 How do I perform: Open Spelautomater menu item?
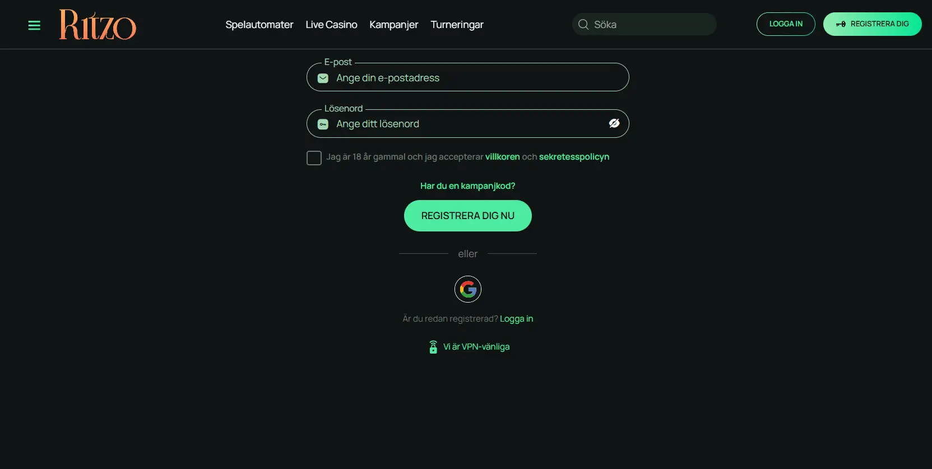click(259, 25)
